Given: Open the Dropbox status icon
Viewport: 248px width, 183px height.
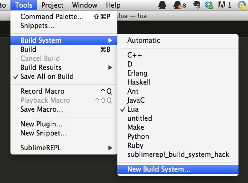Looking at the screenshot, I should (x=209, y=5).
